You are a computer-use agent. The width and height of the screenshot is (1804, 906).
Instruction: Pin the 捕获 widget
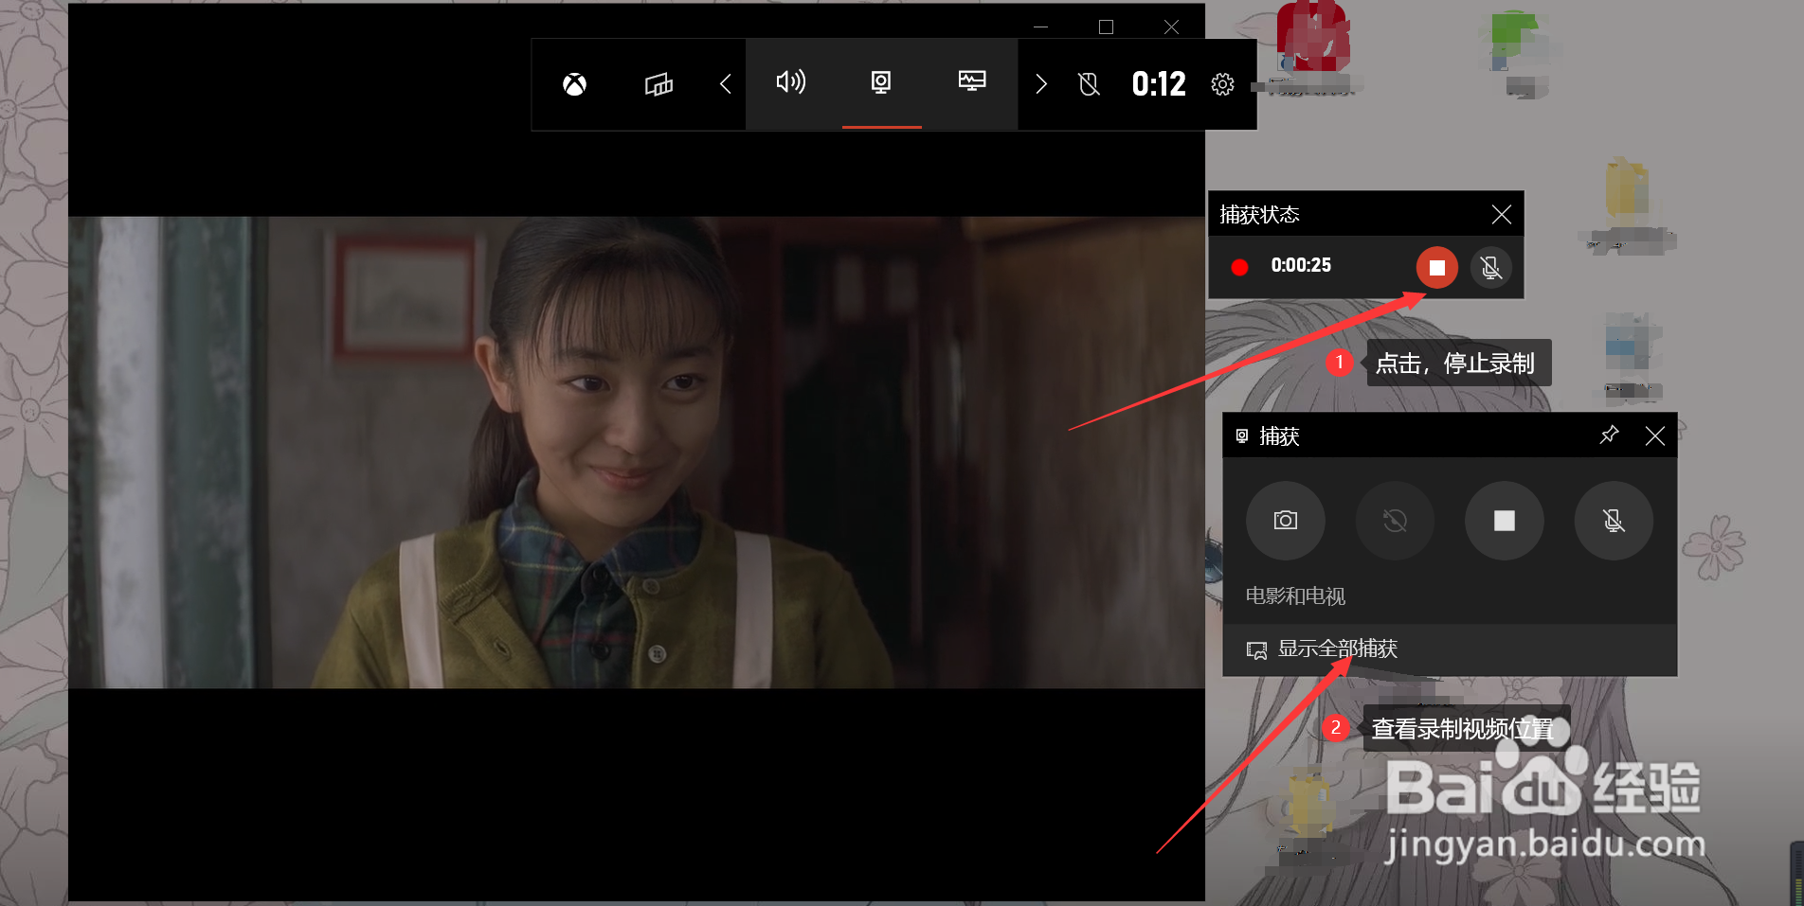pos(1609,435)
